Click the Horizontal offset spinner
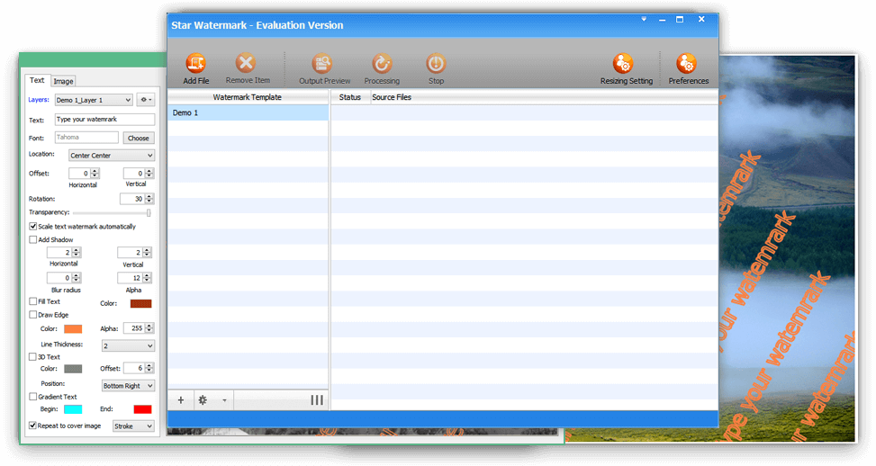 (84, 174)
